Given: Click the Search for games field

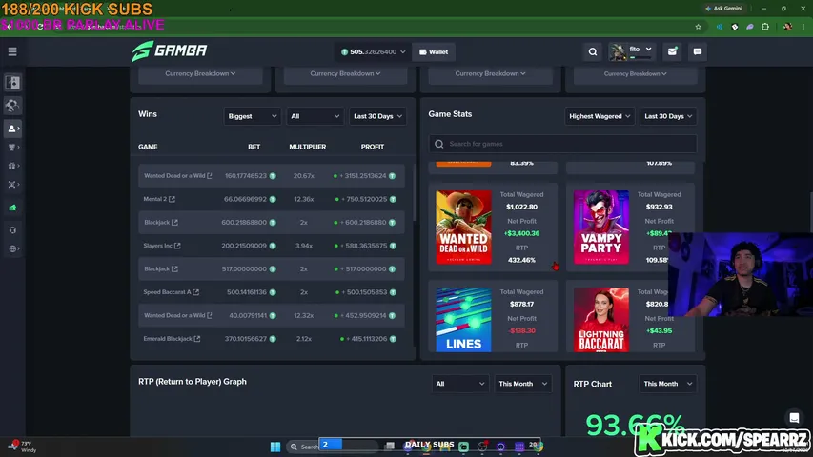Looking at the screenshot, I should (562, 144).
